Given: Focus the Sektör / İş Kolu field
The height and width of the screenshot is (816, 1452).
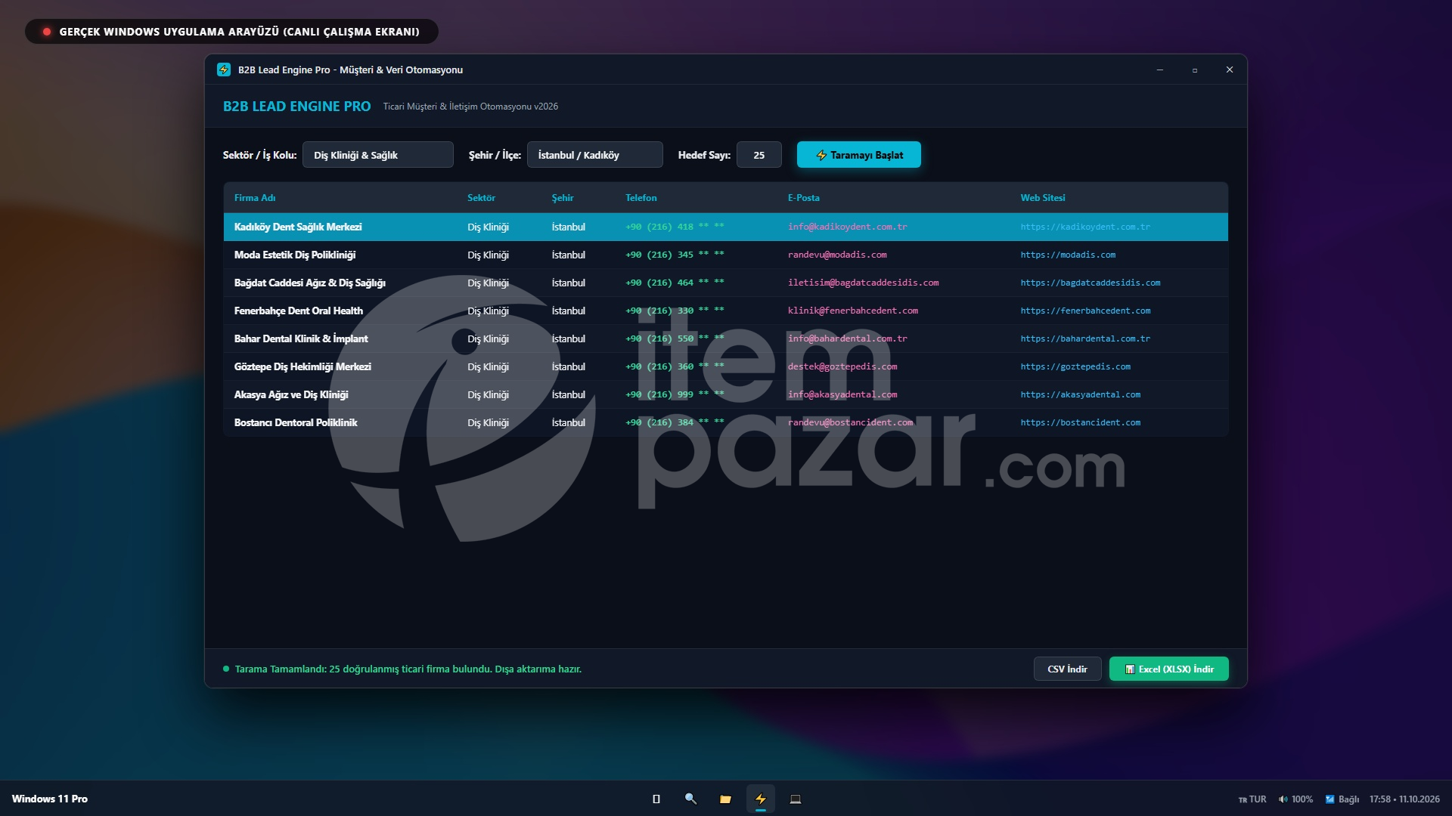Looking at the screenshot, I should click(377, 155).
